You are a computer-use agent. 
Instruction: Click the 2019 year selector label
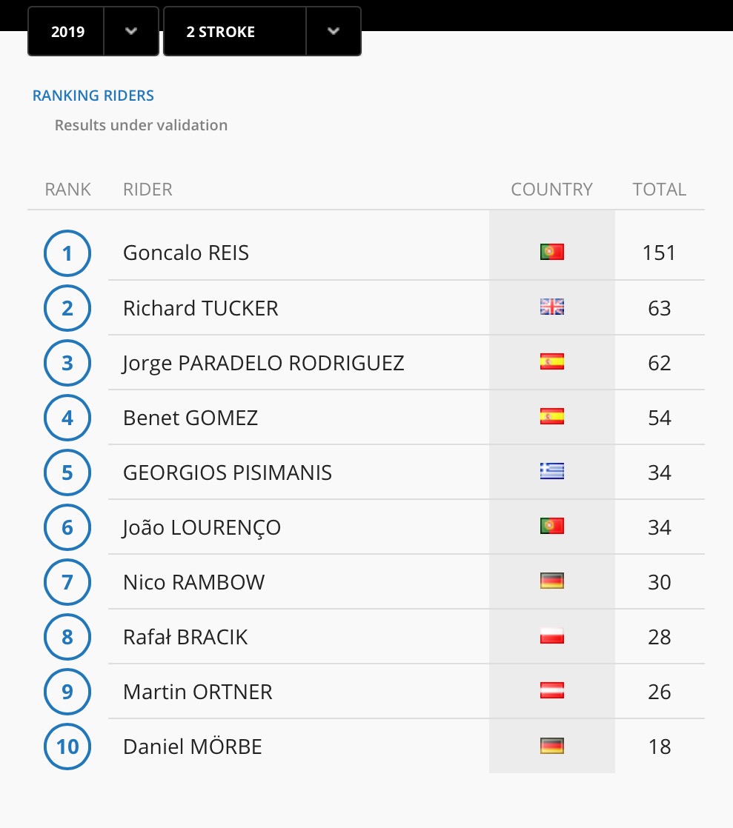pos(67,32)
